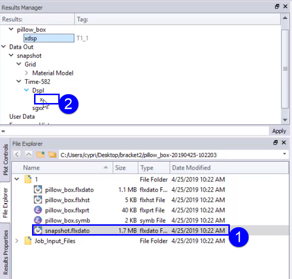The image size is (292, 279).
Task: Collapse the Dspl node
Action: (27, 90)
